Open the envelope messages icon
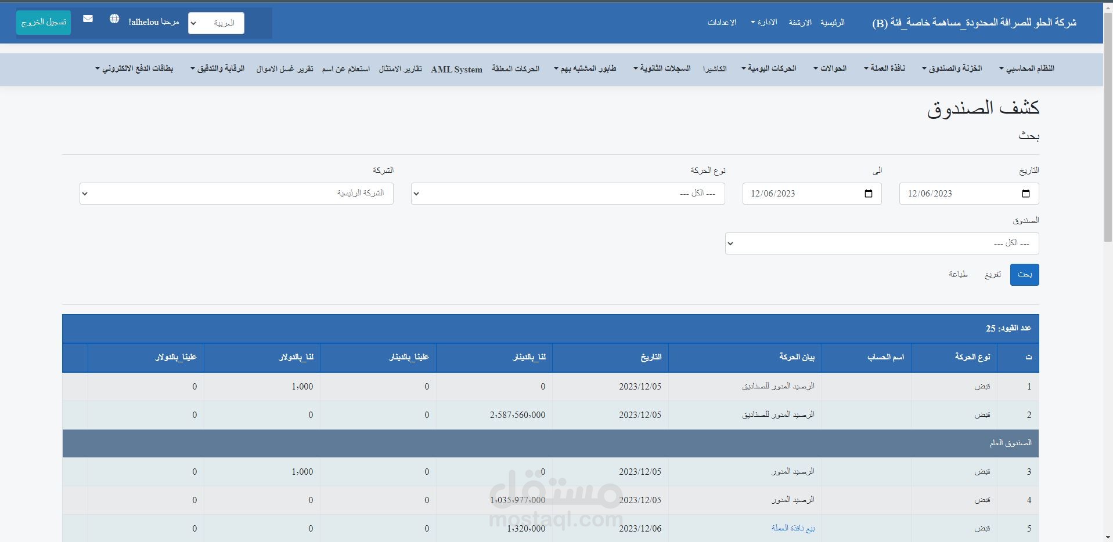 click(x=88, y=19)
